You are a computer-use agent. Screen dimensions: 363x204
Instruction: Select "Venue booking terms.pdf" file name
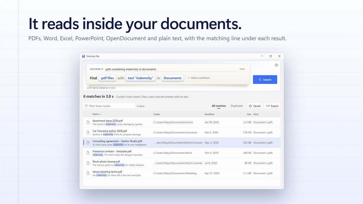click(107, 172)
